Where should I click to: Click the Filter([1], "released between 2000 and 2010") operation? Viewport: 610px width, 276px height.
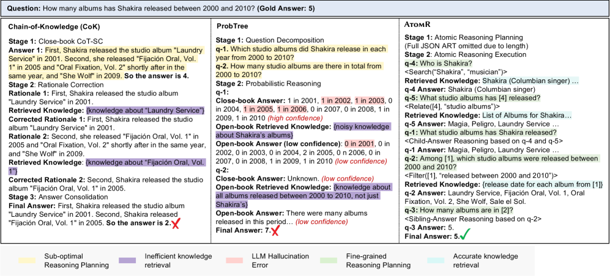(x=482, y=175)
